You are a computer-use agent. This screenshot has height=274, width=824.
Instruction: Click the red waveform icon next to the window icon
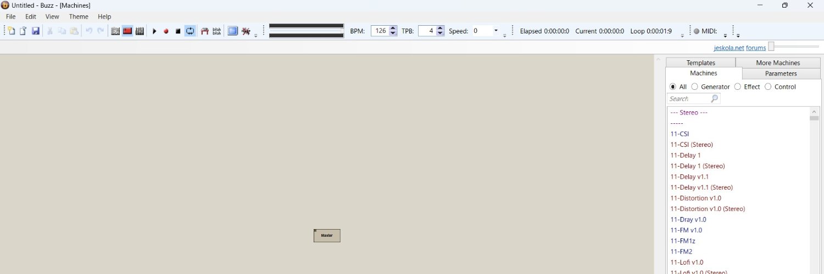(246, 31)
